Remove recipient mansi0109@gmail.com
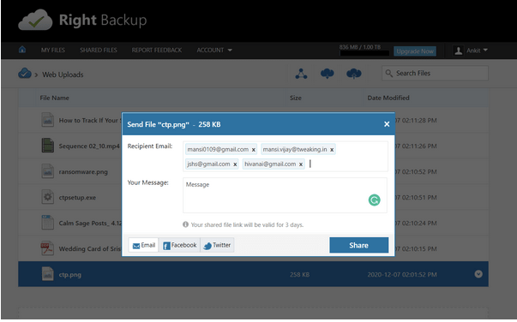This screenshot has height=322, width=517. (x=254, y=150)
